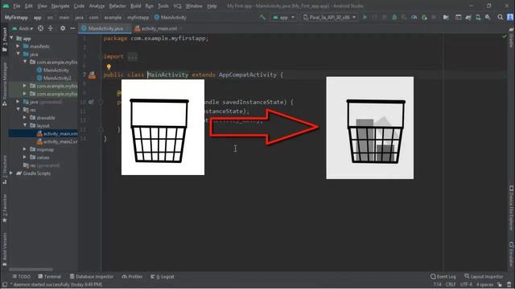This screenshot has width=515, height=289.
Task: Expand the mipmap folder
Action: [x=25, y=149]
